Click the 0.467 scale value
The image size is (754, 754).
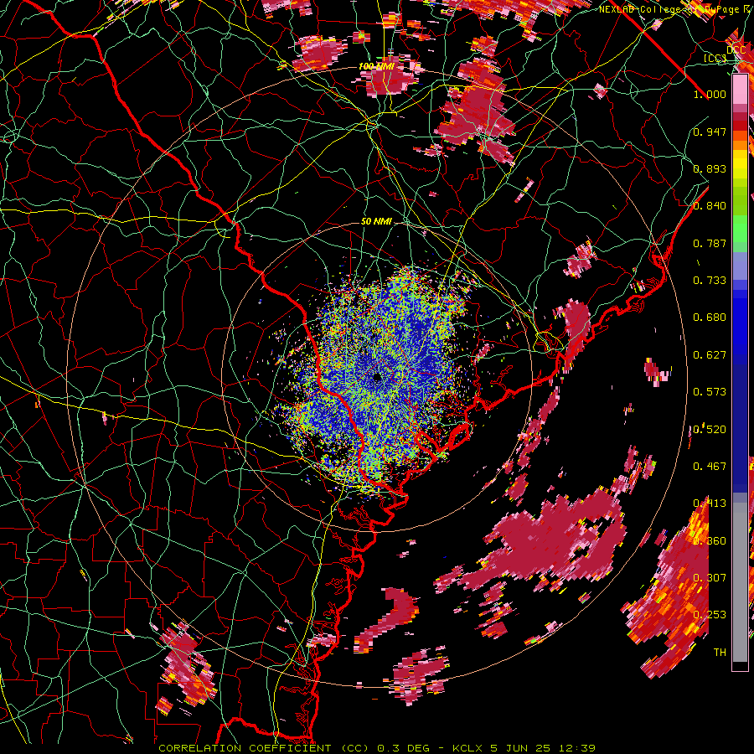click(x=710, y=467)
